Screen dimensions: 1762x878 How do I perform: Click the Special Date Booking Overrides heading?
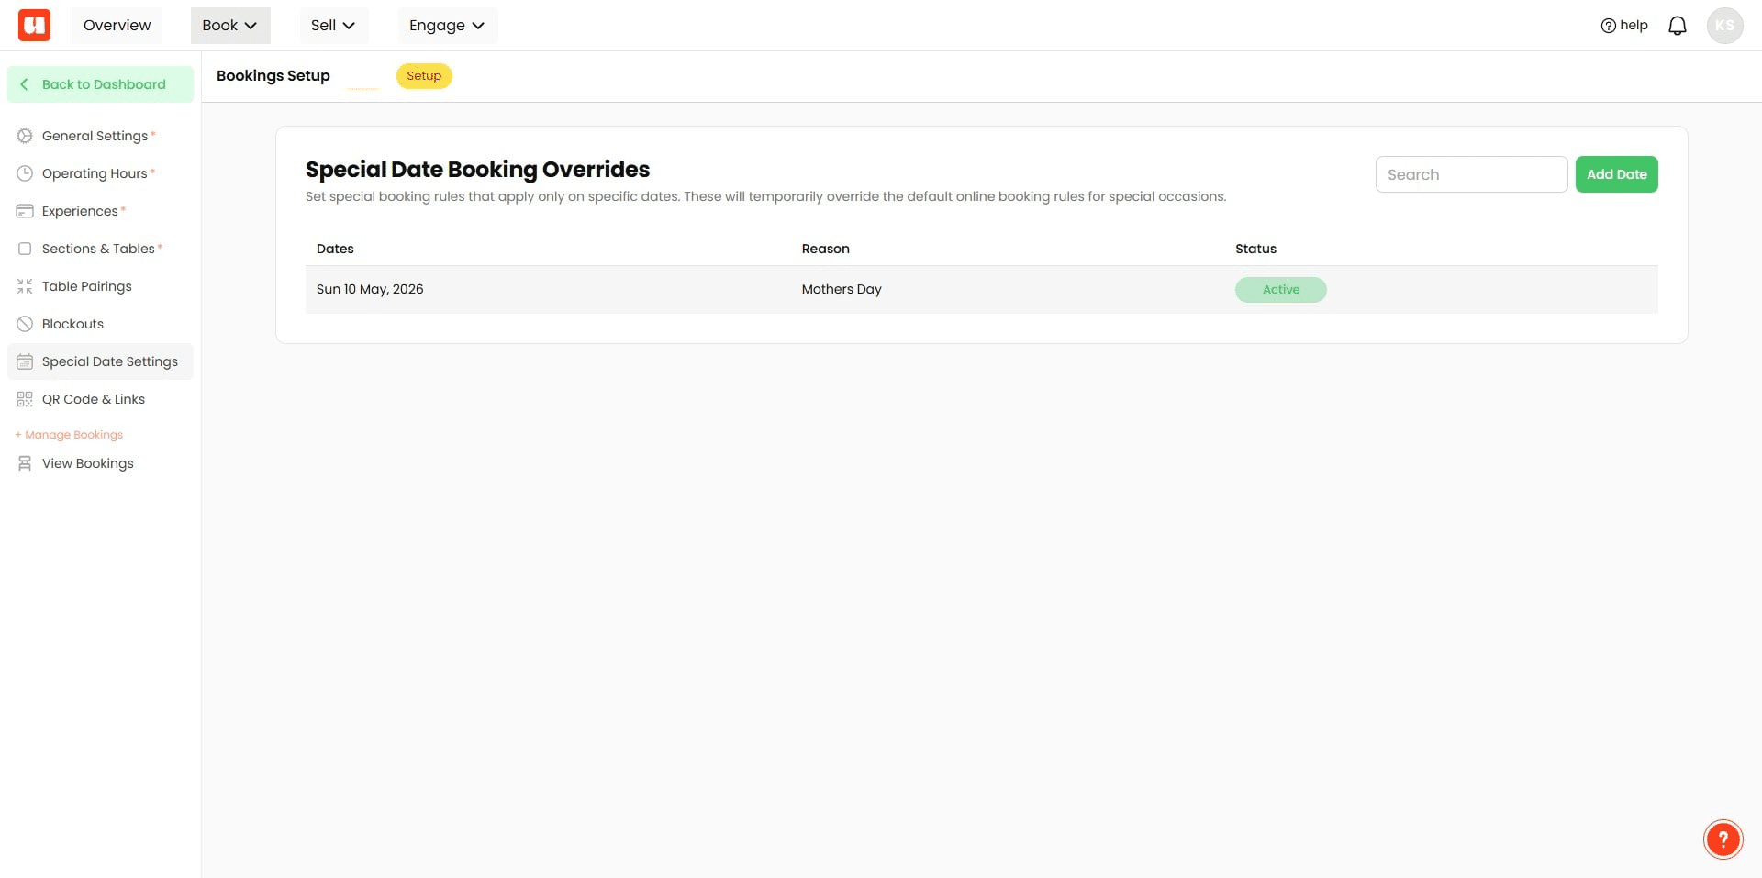tap(477, 170)
